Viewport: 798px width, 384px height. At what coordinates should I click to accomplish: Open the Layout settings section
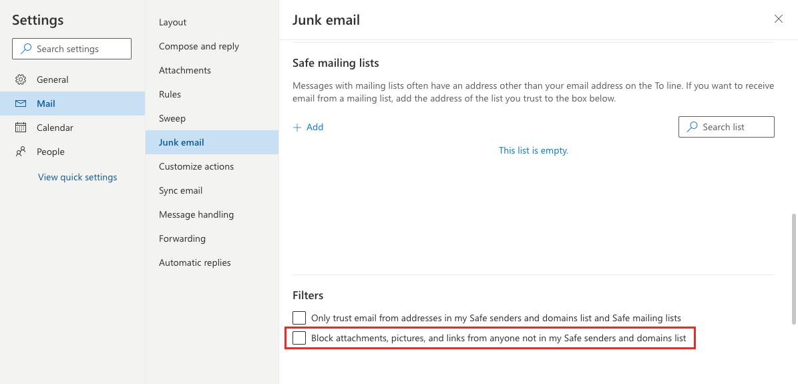tap(173, 22)
